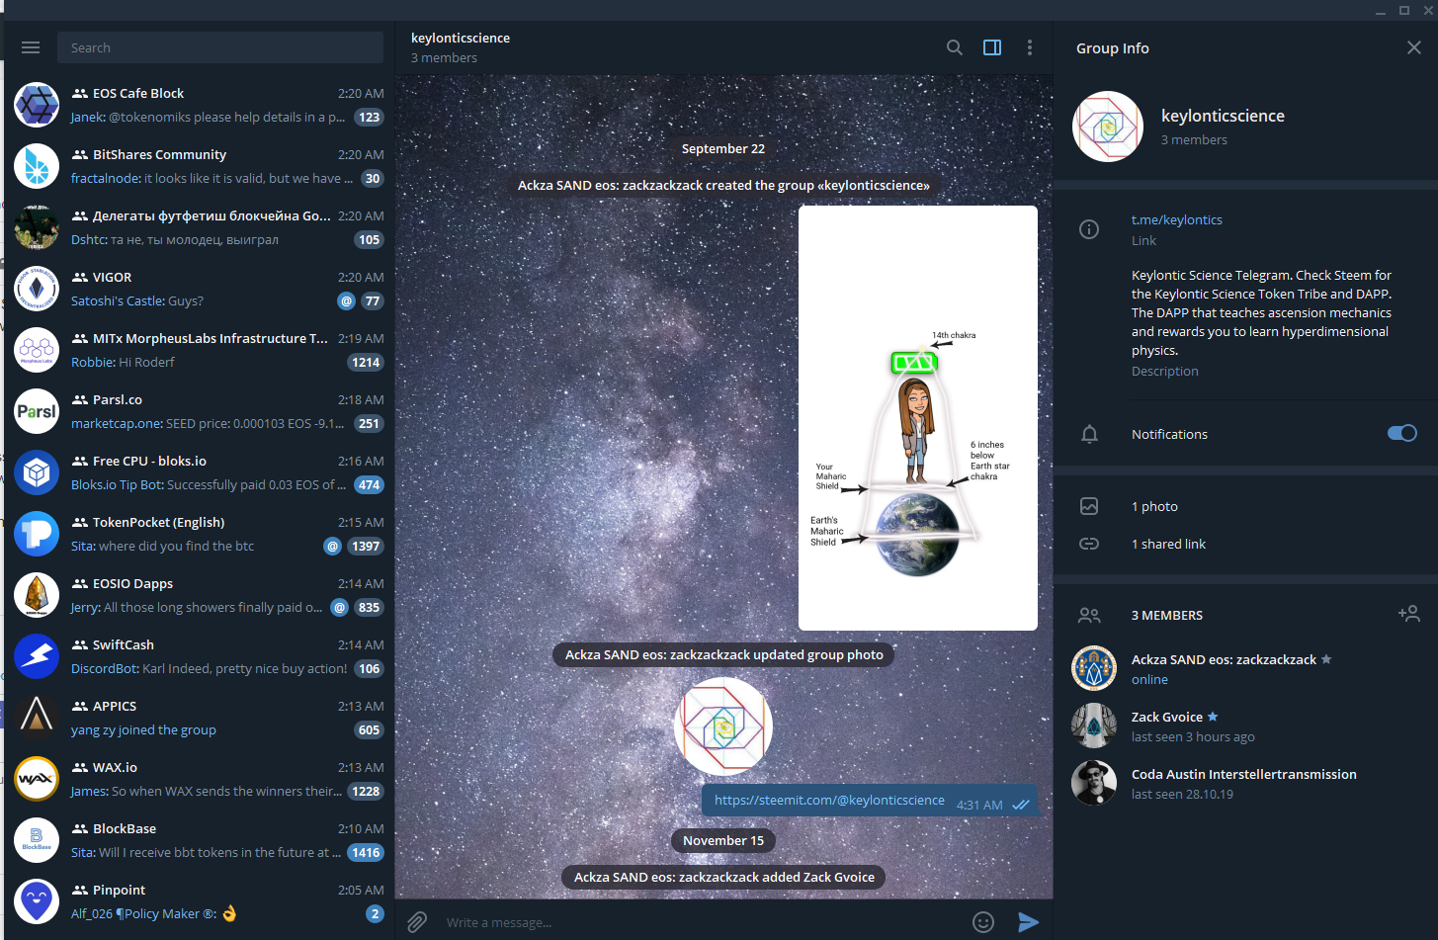Screen dimensions: 1438x940
Task: Open the 1 shared link section
Action: pyautogui.click(x=1168, y=544)
